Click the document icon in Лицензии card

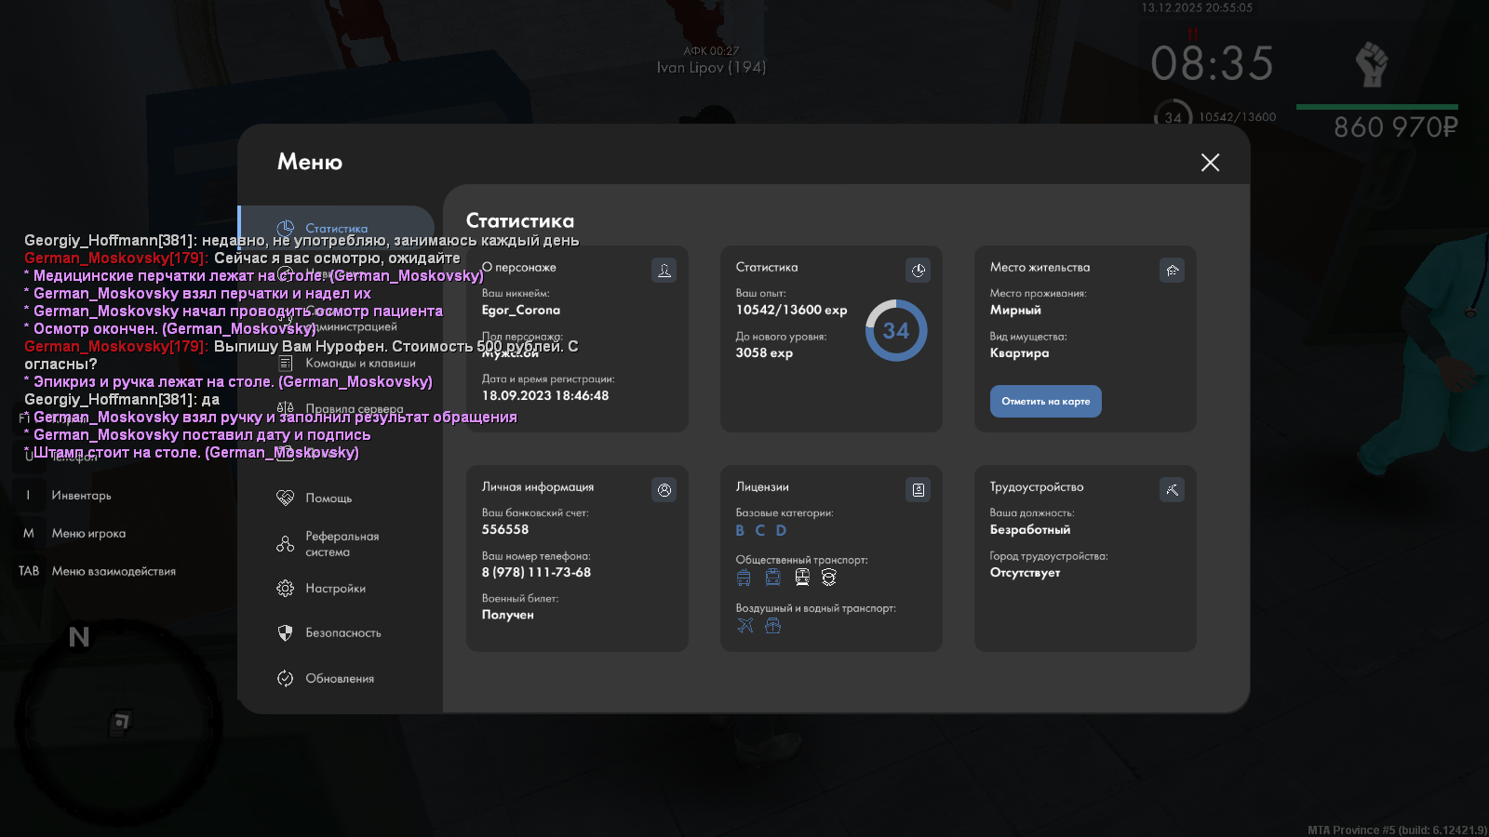click(918, 490)
